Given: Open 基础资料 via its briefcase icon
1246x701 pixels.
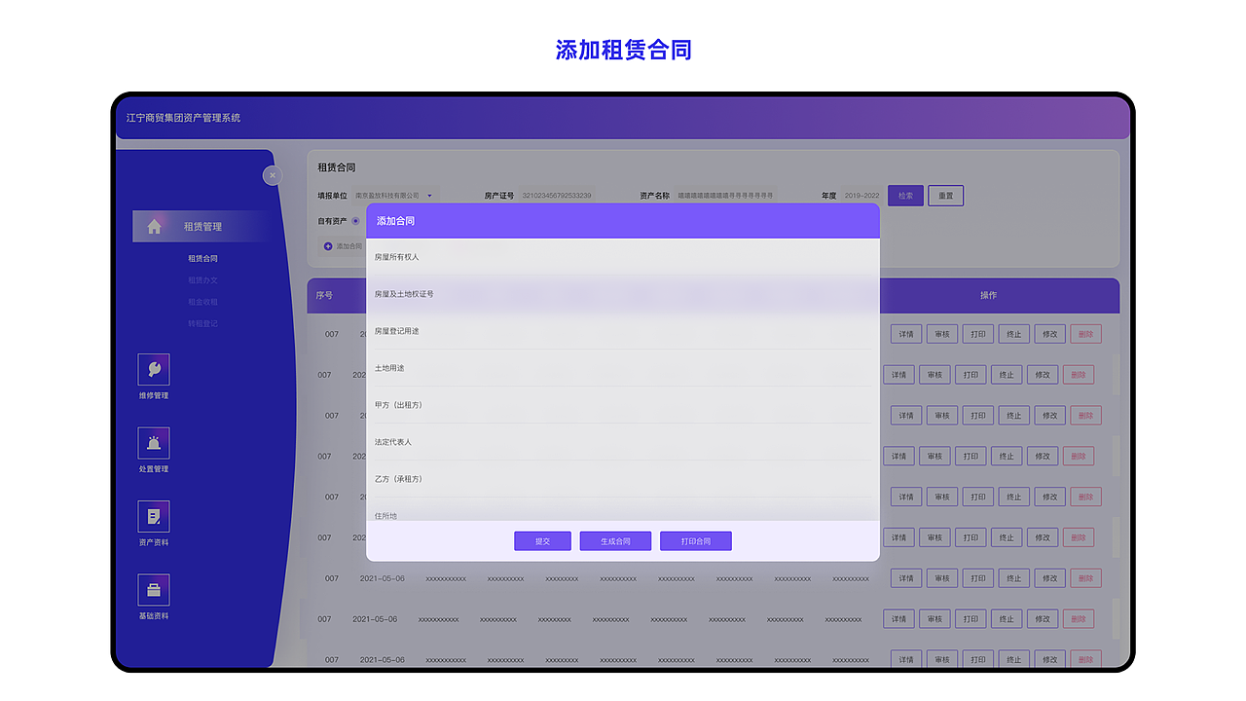Looking at the screenshot, I should click(x=154, y=590).
